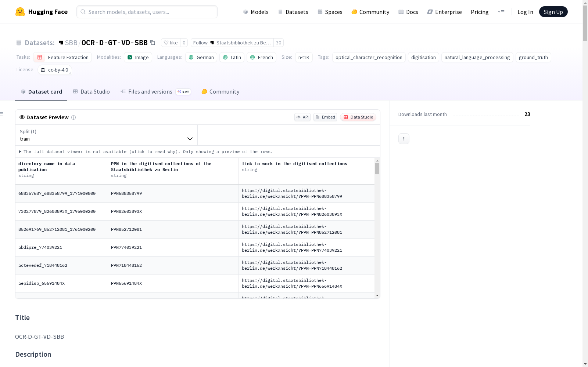Viewport: 588px width, 367px height.
Task: Click the info icon beside Dataset Preview
Action: [x=73, y=117]
